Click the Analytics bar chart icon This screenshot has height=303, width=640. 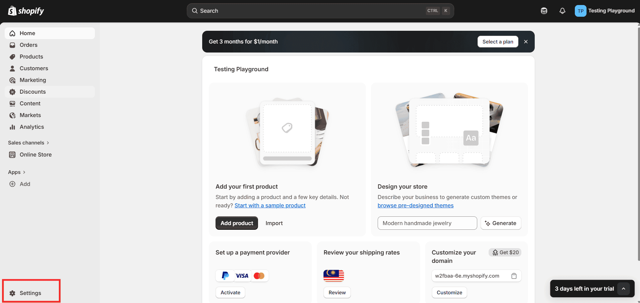[12, 127]
